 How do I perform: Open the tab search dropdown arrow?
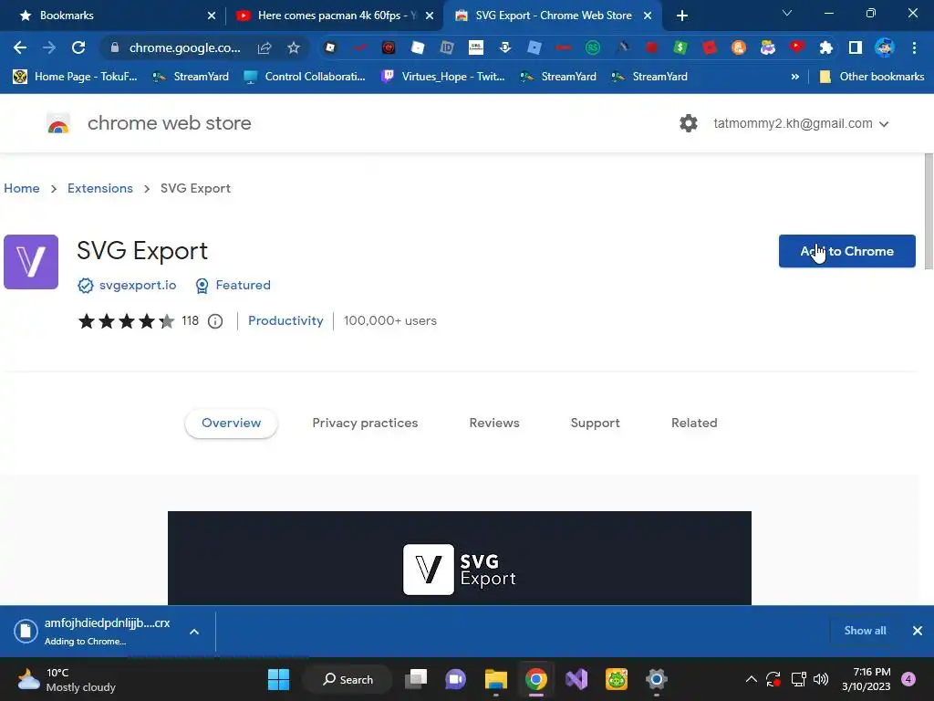click(787, 13)
